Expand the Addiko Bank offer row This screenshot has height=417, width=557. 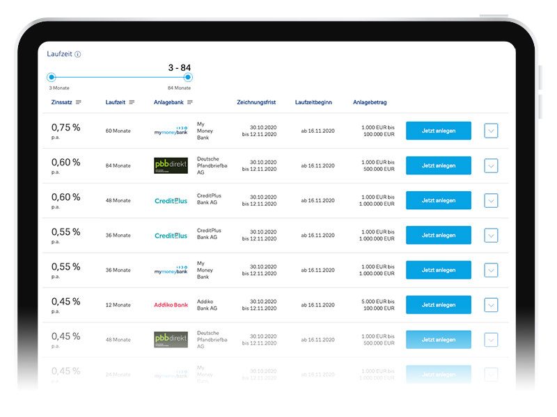(491, 305)
